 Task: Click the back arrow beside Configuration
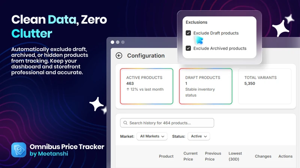pyautogui.click(x=119, y=56)
